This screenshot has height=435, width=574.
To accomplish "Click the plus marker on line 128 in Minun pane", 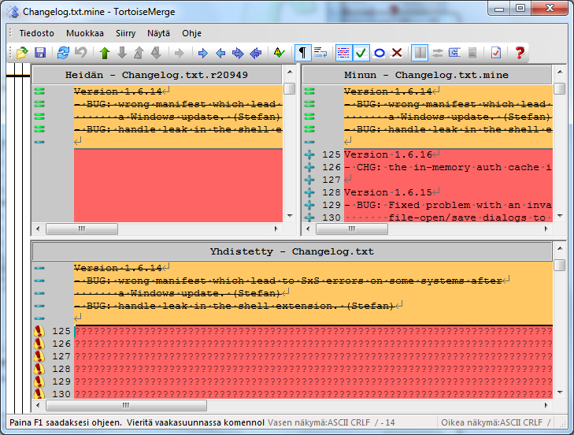I will (309, 192).
